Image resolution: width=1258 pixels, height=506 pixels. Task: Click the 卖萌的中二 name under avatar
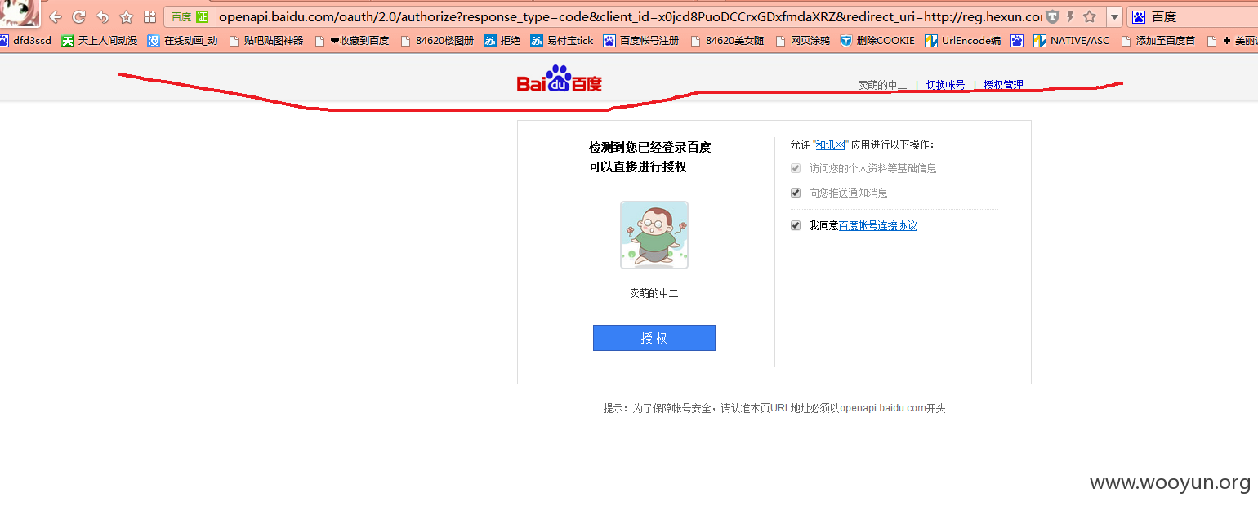[x=654, y=293]
